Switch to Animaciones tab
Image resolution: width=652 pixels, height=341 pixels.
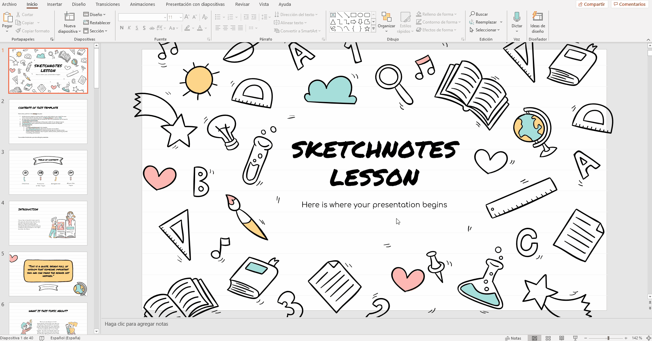pyautogui.click(x=142, y=4)
